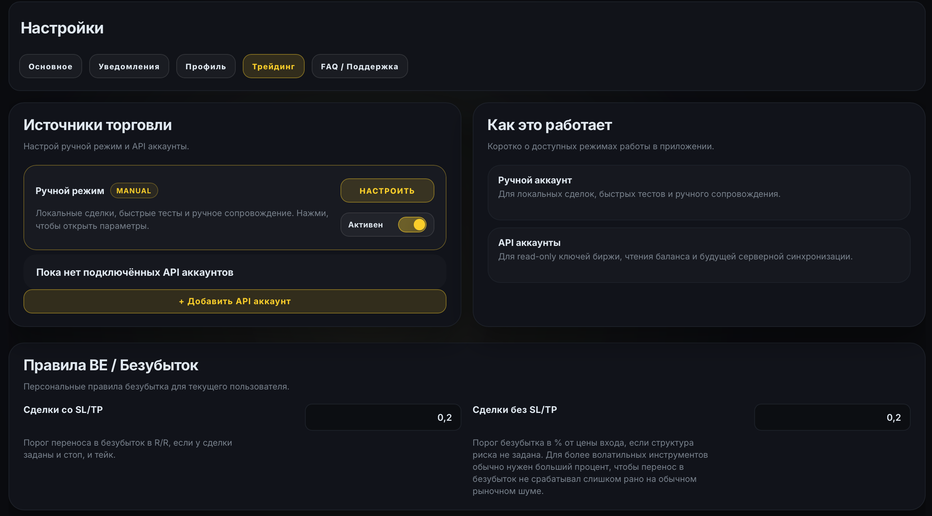932x516 pixels.
Task: Switch to the Уведомления tab
Action: point(129,66)
